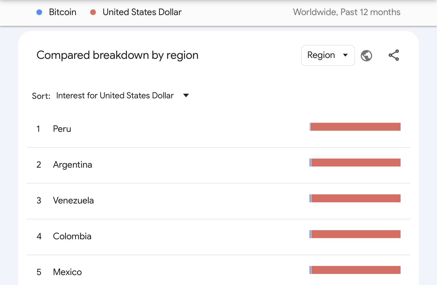Viewport: 437px width, 285px height.
Task: Click Mexico's red interest bar
Action: click(x=356, y=270)
